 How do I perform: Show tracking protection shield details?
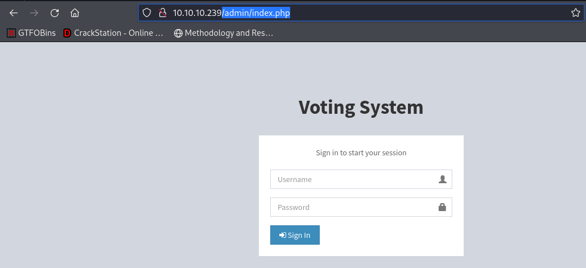coord(147,13)
